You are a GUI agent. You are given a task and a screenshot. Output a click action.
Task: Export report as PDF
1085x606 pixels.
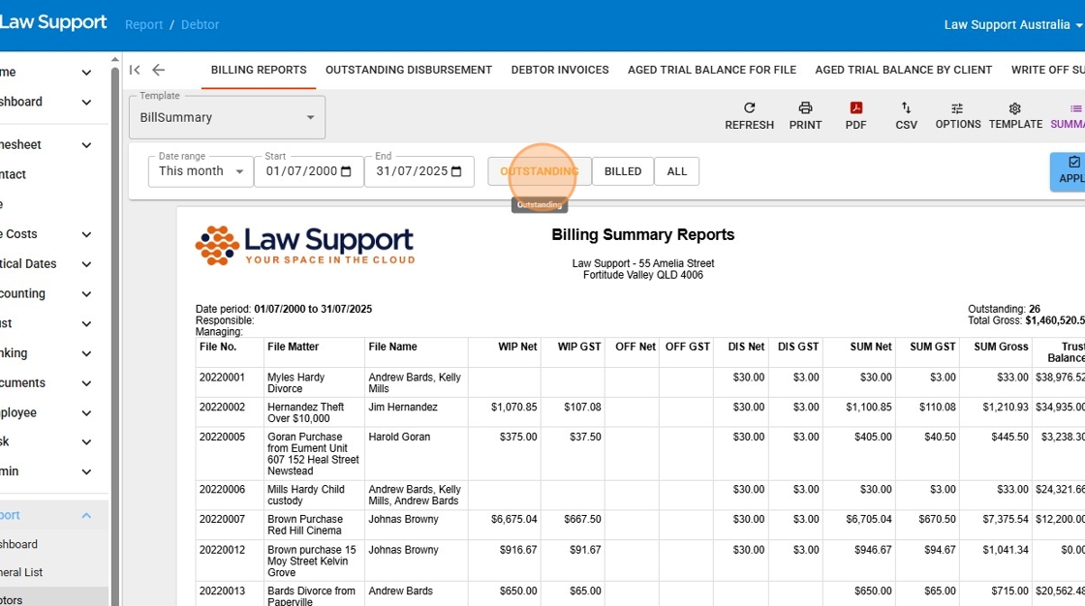[856, 115]
